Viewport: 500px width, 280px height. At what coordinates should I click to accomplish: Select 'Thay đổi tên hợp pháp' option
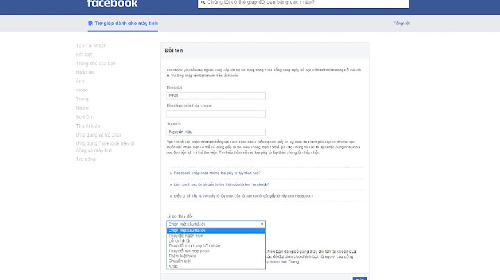216,251
